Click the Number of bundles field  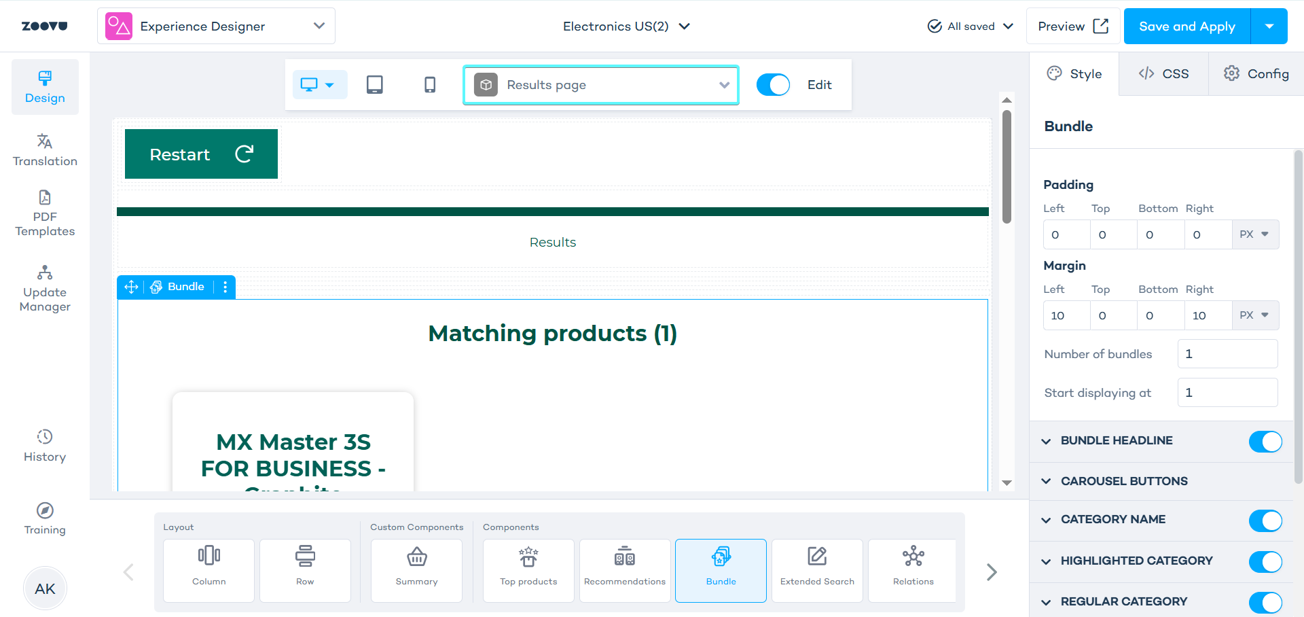pos(1227,354)
